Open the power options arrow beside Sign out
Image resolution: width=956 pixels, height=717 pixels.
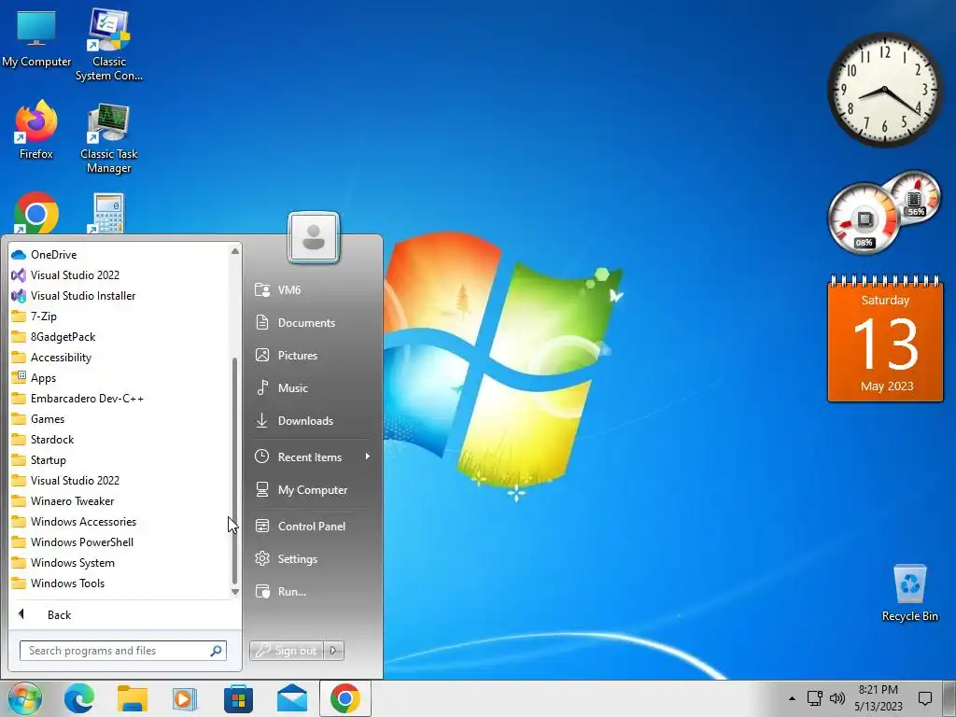(x=333, y=651)
